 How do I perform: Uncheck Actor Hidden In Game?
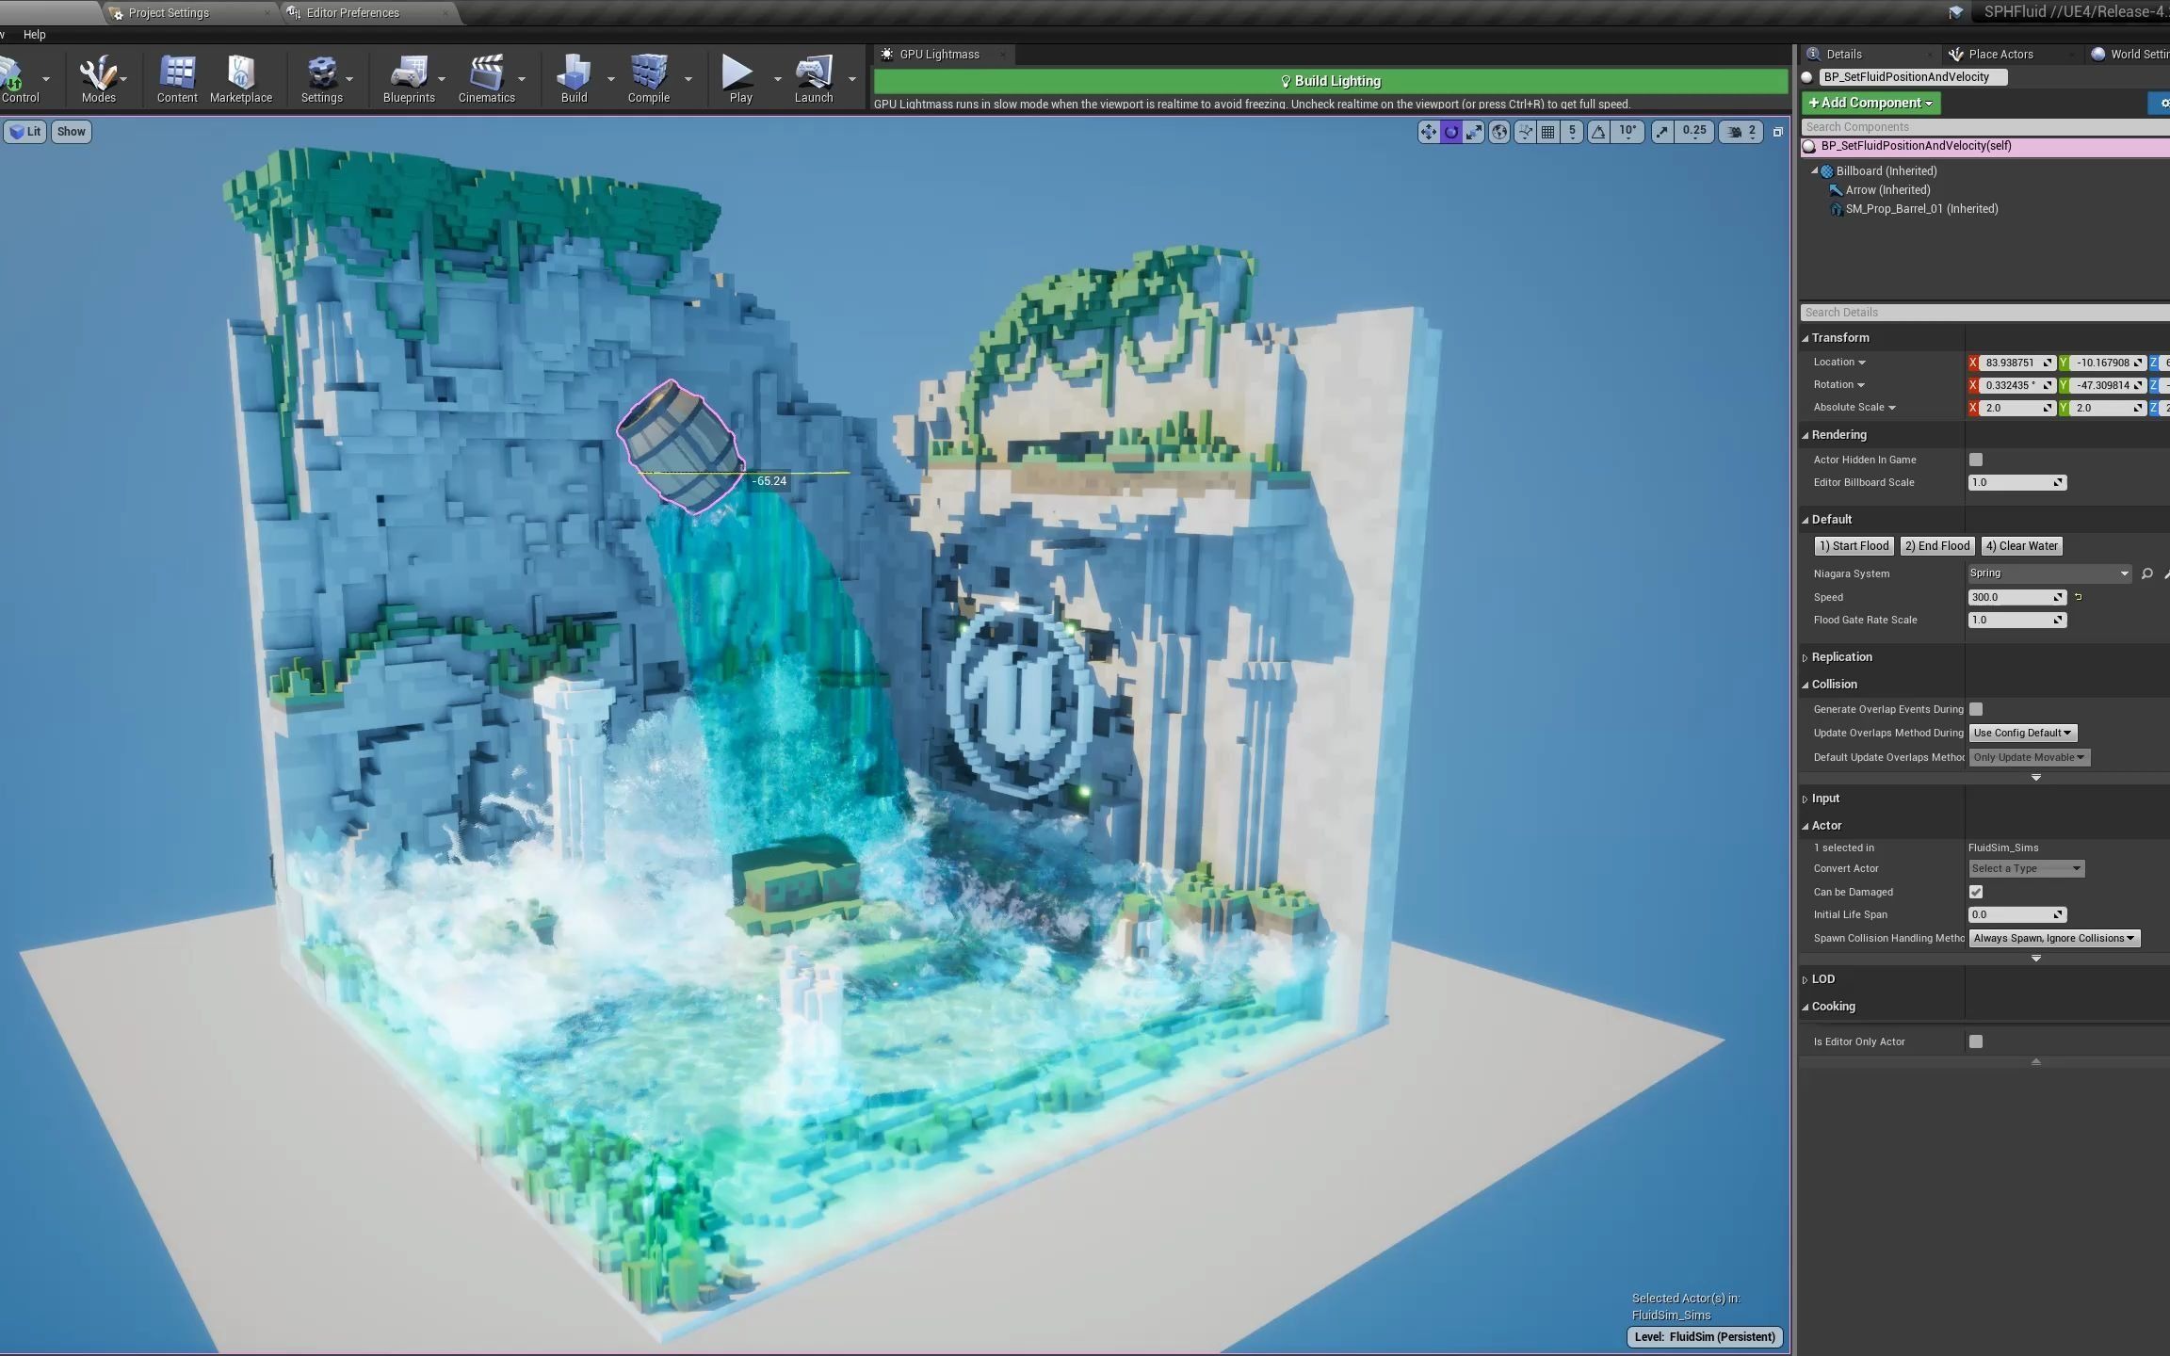click(x=1975, y=459)
